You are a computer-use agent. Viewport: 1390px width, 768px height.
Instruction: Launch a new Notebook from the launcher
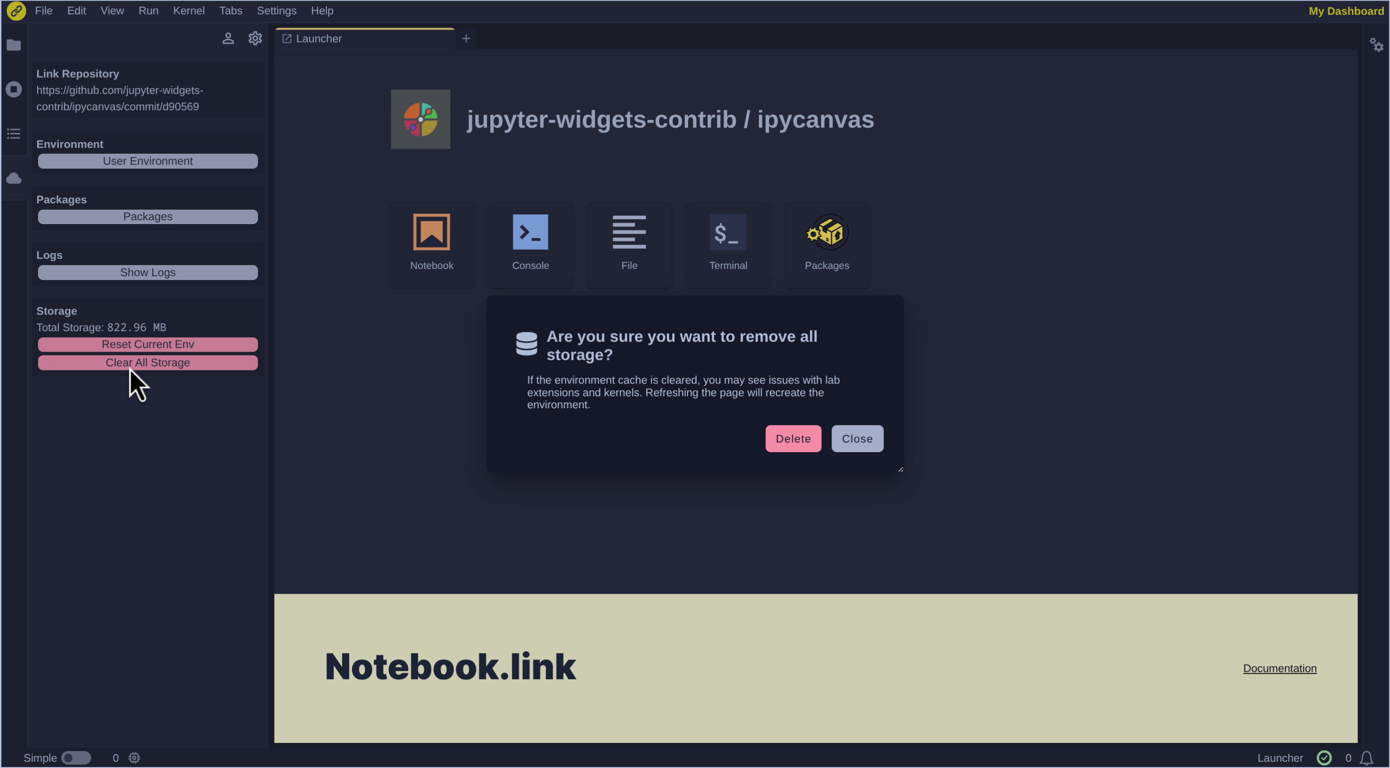point(432,244)
